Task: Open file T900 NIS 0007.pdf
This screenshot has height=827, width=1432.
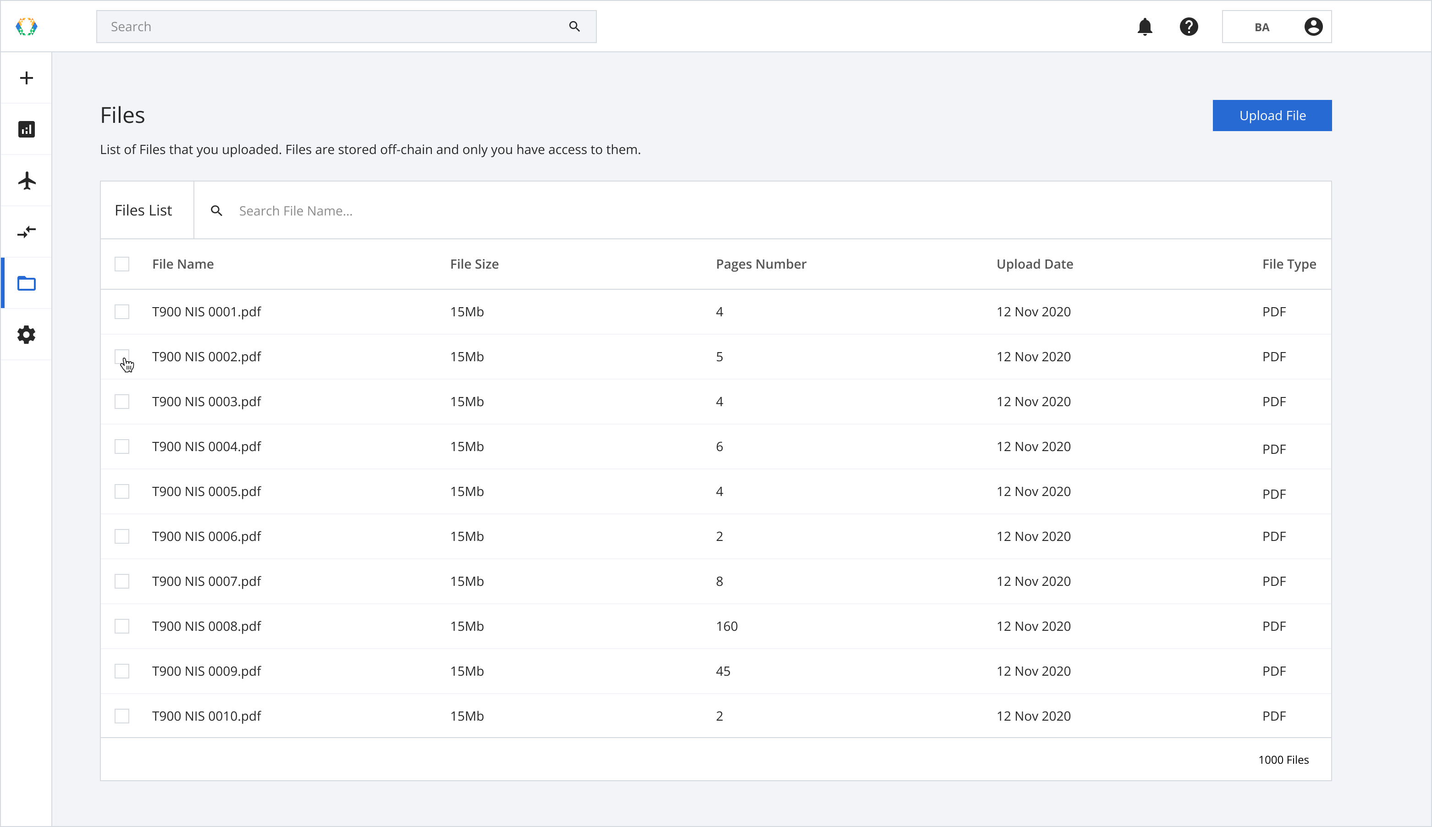Action: click(206, 581)
